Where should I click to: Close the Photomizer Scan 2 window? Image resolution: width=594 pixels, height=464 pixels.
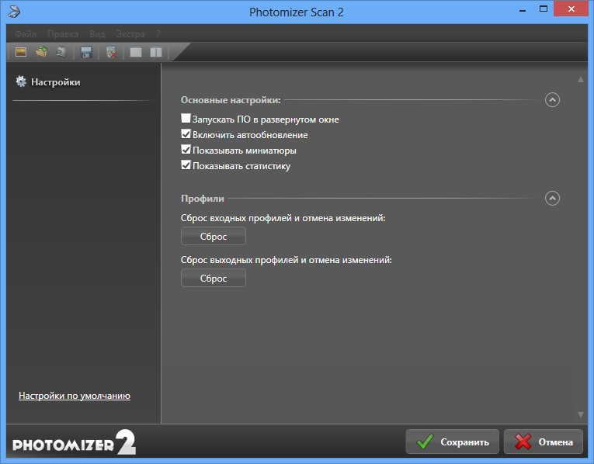[x=571, y=9]
